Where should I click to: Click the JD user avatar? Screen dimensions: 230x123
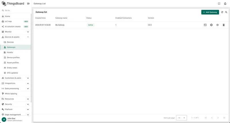click(4, 120)
